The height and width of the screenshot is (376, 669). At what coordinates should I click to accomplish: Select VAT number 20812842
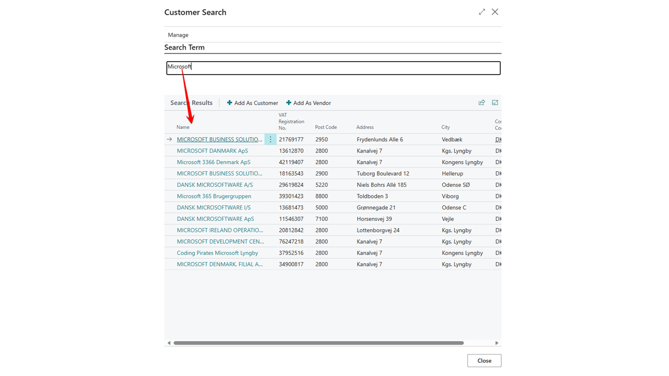(291, 230)
